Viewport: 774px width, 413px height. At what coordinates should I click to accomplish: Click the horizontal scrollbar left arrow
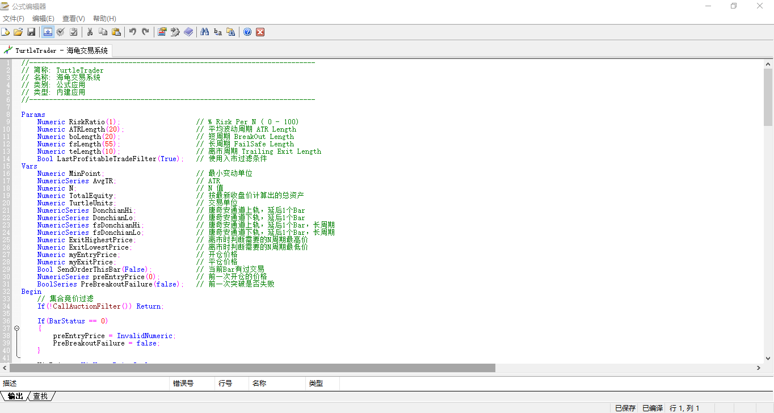[x=5, y=368]
